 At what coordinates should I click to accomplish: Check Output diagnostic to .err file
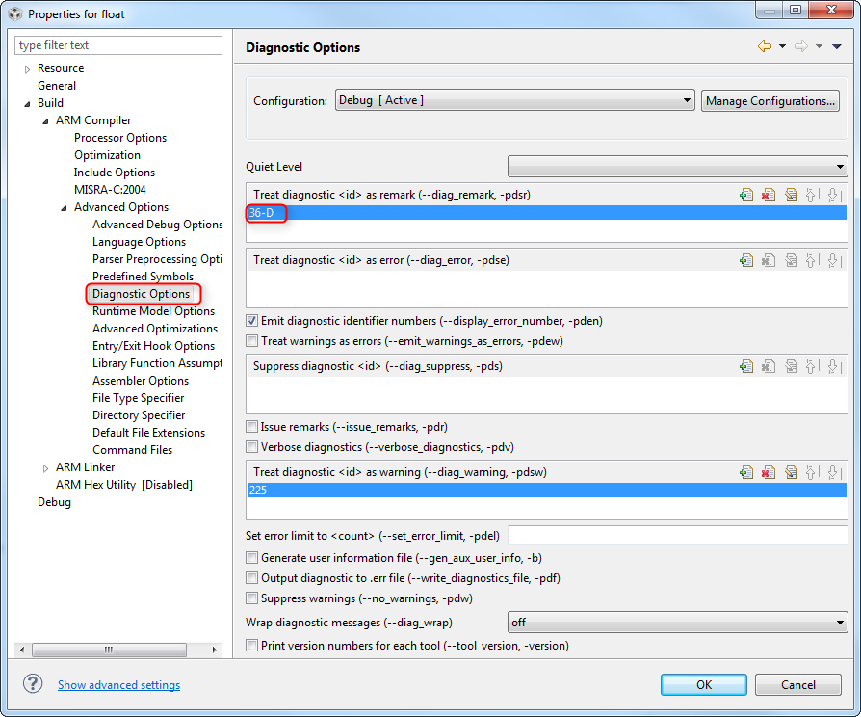click(251, 578)
